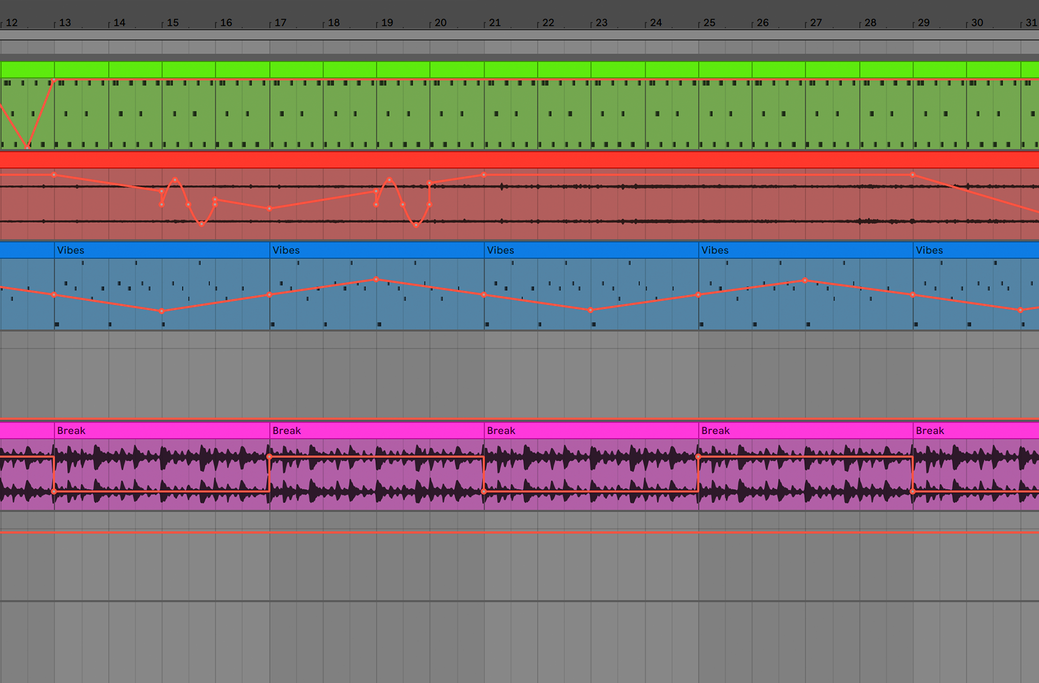Select green clip header segment at bar 21

coord(511,70)
